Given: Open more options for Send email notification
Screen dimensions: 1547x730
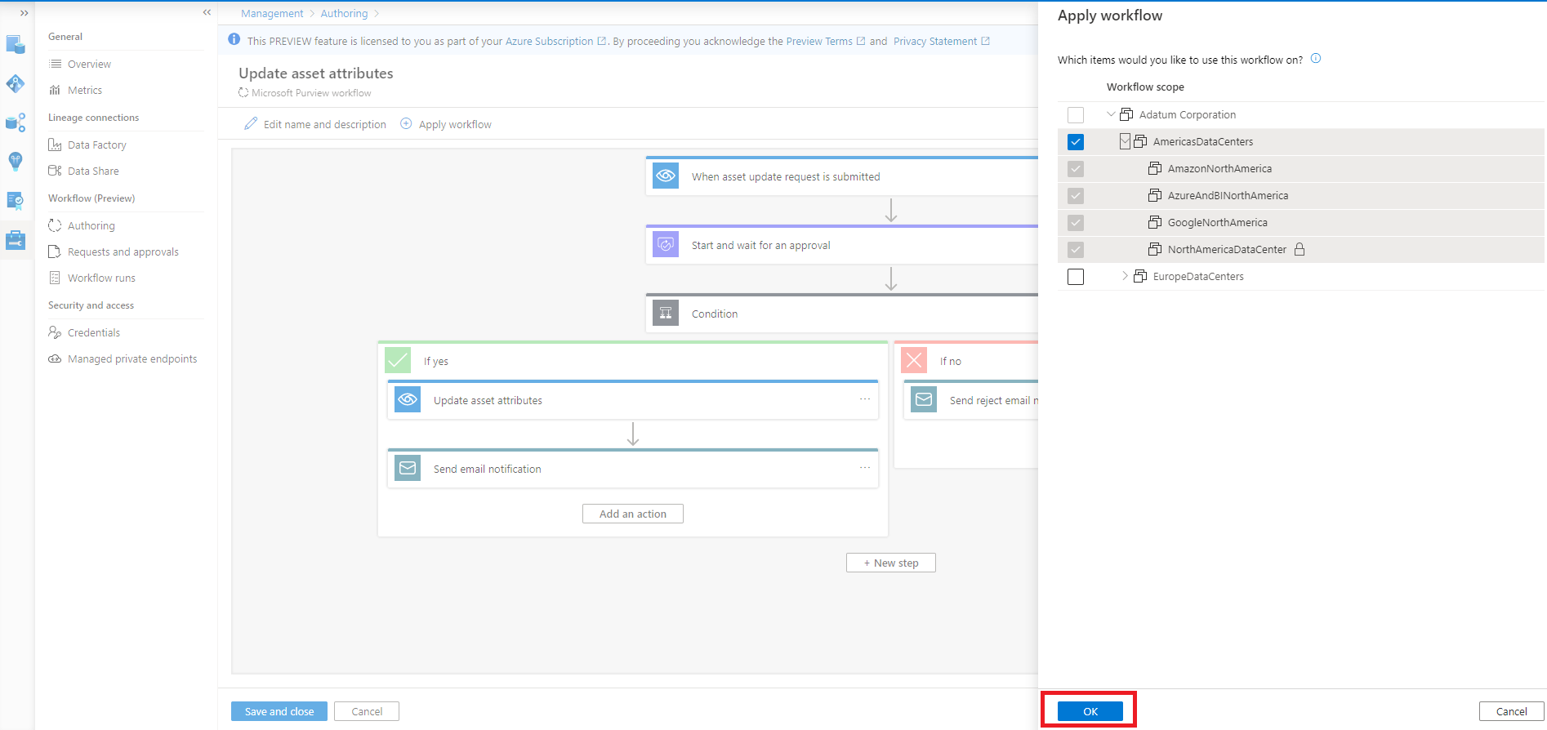Looking at the screenshot, I should (x=865, y=468).
